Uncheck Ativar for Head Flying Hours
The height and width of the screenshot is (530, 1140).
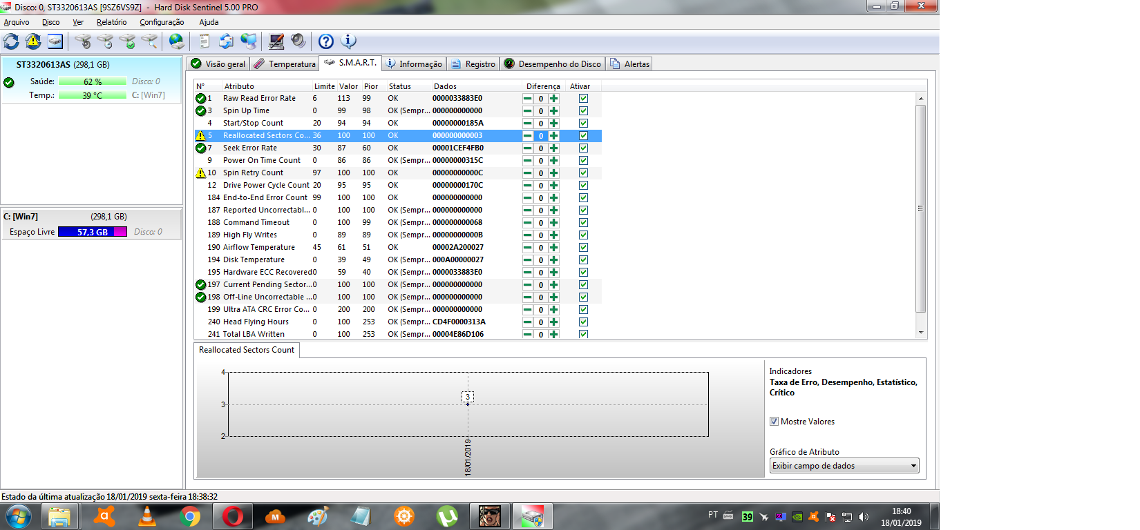tap(583, 322)
